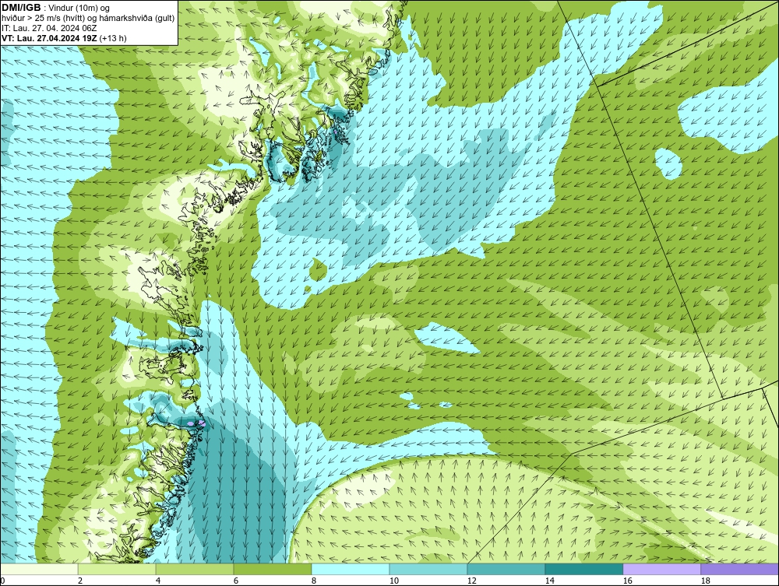Click the 6–8 m/s olive green legend swatch
Viewport: 779px width, 586px height.
coord(273,569)
